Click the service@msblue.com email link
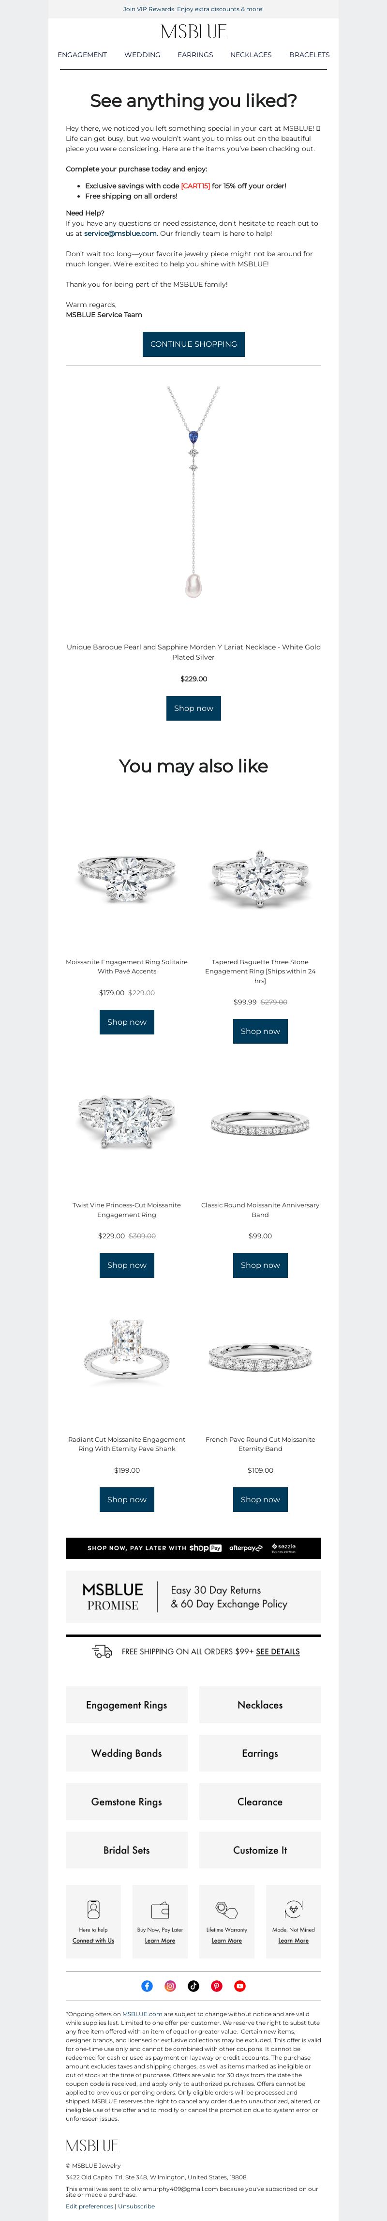Image resolution: width=387 pixels, height=2221 pixels. coord(120,233)
